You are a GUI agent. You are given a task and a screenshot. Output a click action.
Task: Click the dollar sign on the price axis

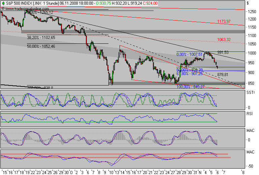248,3
